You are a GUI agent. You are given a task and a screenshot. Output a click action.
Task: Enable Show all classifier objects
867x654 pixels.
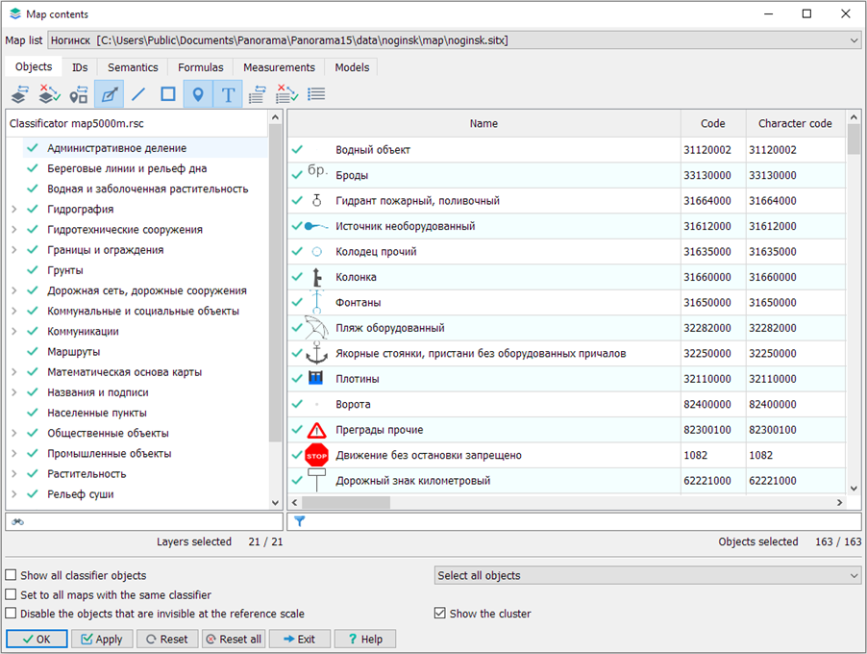click(12, 575)
